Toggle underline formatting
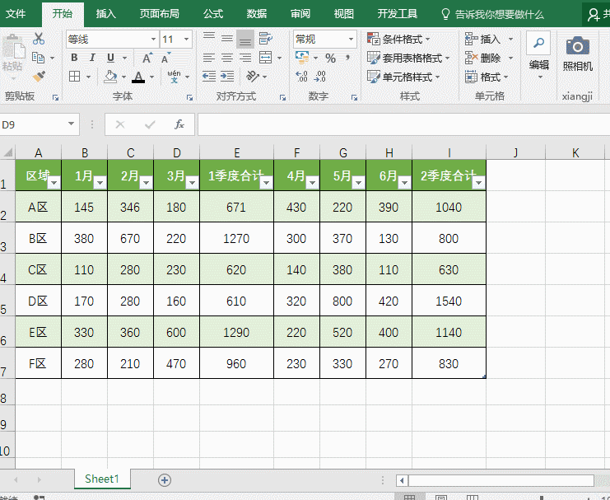Viewport: 610px width, 500px height. (110, 58)
